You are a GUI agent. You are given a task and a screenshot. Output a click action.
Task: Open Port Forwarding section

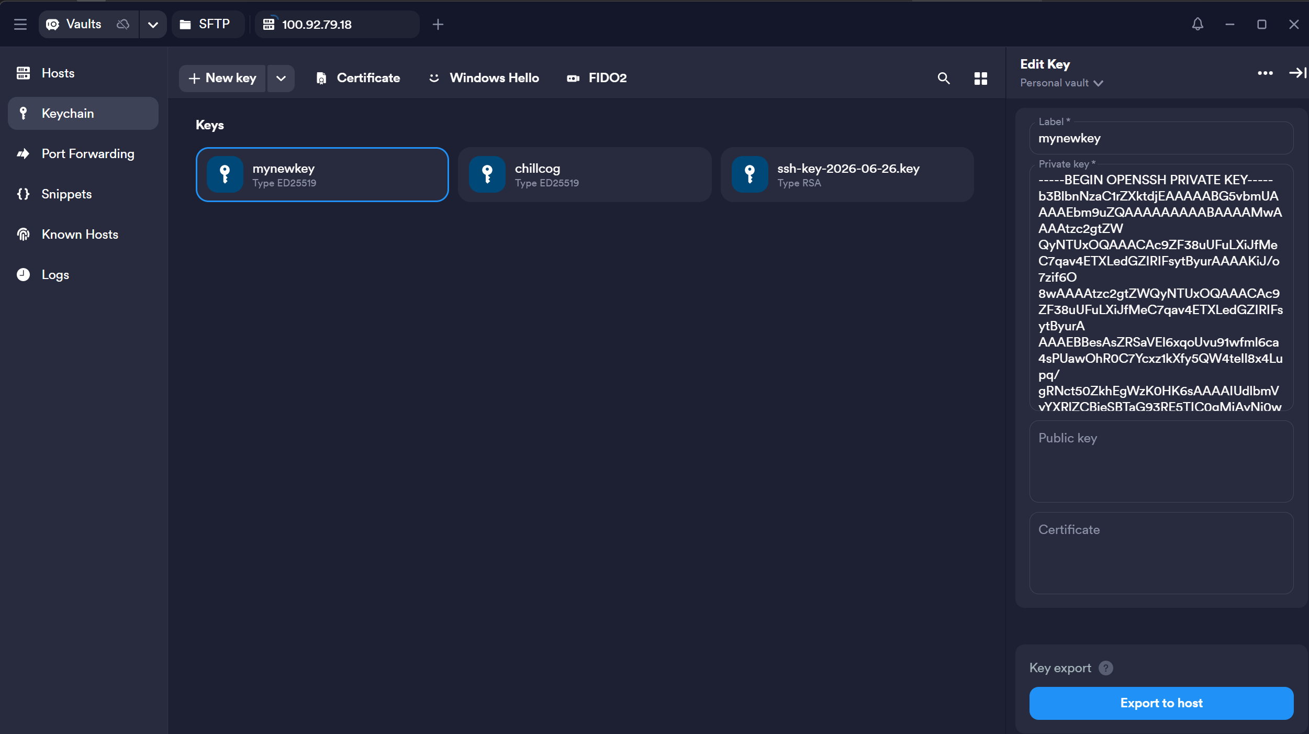click(83, 154)
